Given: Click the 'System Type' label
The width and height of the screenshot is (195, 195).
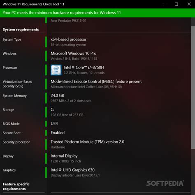Looking at the screenshot, I should click(x=12, y=39).
